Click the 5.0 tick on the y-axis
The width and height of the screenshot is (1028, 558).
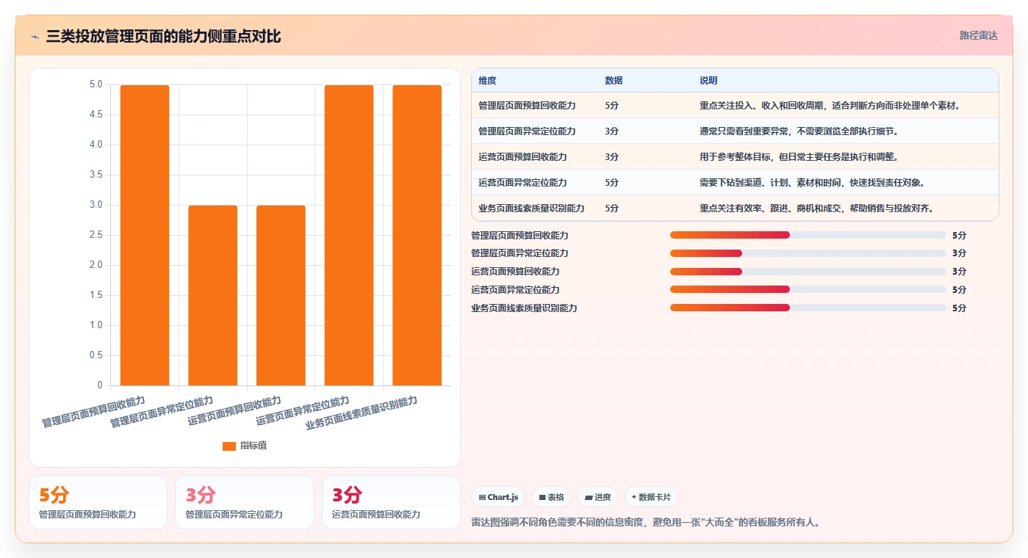pyautogui.click(x=96, y=84)
